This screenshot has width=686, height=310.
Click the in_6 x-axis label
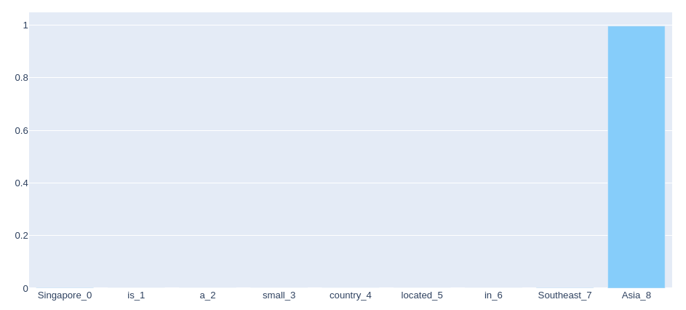click(493, 295)
